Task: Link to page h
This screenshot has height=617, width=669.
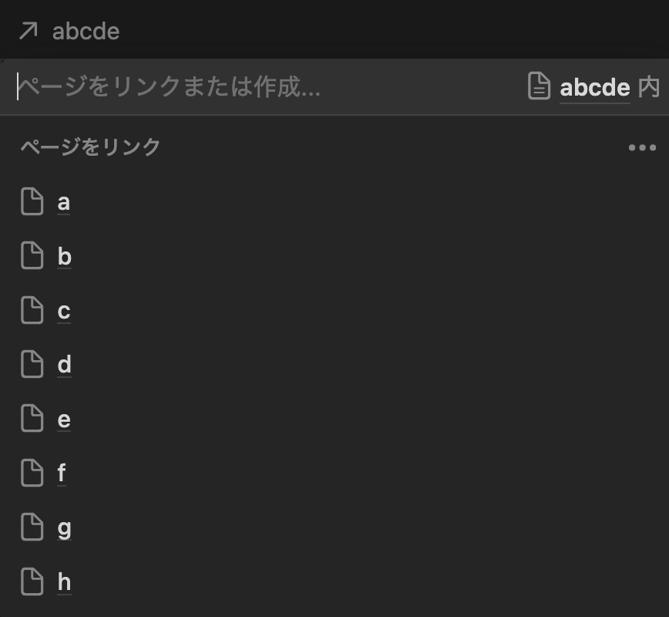Action: [334, 582]
